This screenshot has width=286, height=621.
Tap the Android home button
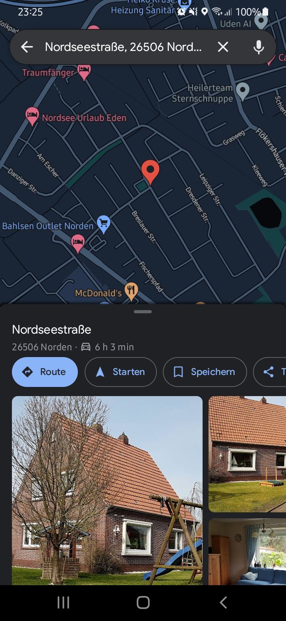(143, 603)
